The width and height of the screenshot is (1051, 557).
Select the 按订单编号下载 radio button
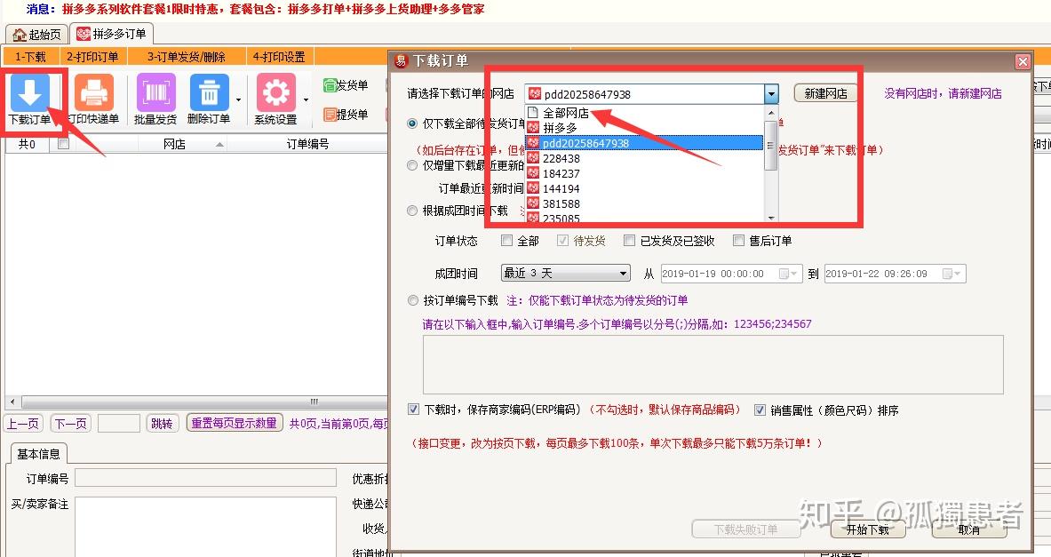coord(411,299)
